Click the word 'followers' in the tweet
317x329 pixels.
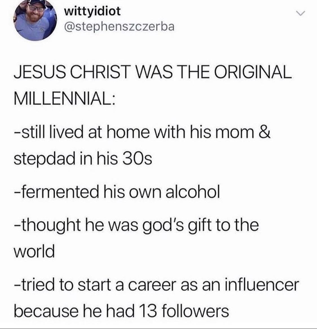(196, 311)
